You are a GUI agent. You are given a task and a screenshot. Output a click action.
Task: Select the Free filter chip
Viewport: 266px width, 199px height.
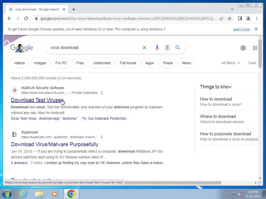[80, 63]
